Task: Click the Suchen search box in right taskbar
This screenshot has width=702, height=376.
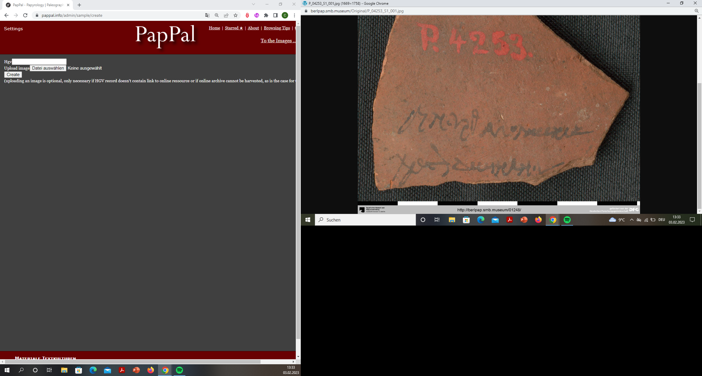Action: tap(365, 220)
